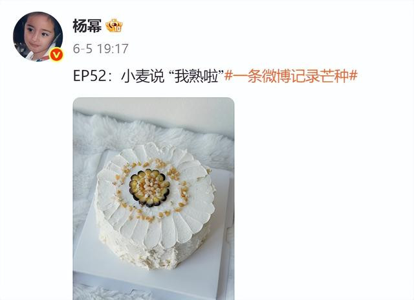Screen dimensions: 414x300
Task: Click the gold crown membership badge
Action: 114,26
